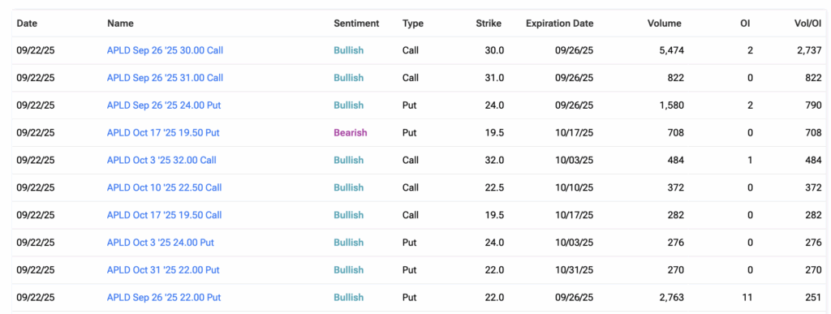Image resolution: width=831 pixels, height=314 pixels.
Task: Sort by Type column header
Action: [413, 24]
